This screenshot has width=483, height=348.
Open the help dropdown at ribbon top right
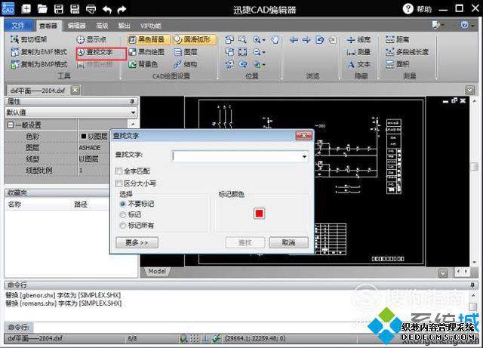468,25
